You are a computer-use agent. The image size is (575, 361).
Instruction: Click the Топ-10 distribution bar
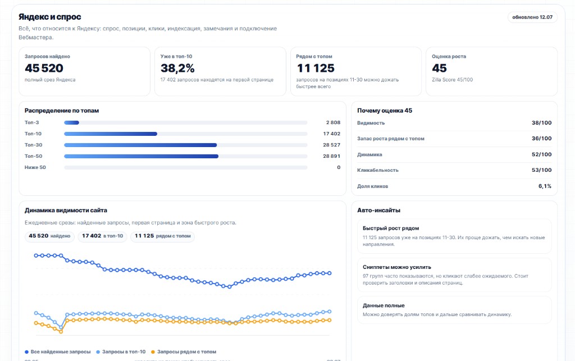coord(185,134)
